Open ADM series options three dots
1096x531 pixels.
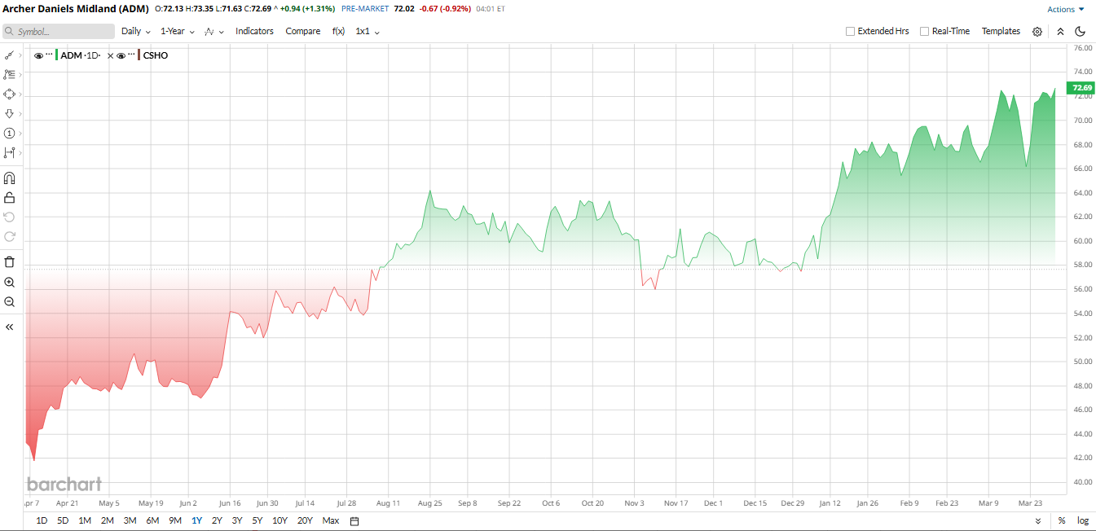(49, 55)
